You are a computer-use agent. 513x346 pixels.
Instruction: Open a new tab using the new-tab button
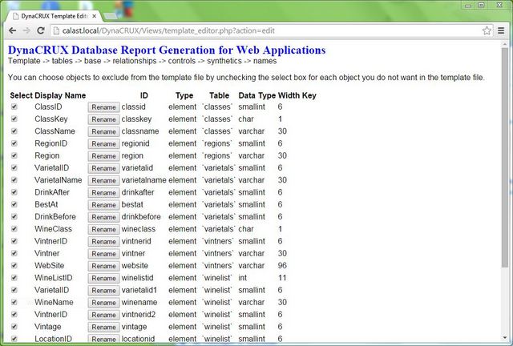(x=111, y=16)
